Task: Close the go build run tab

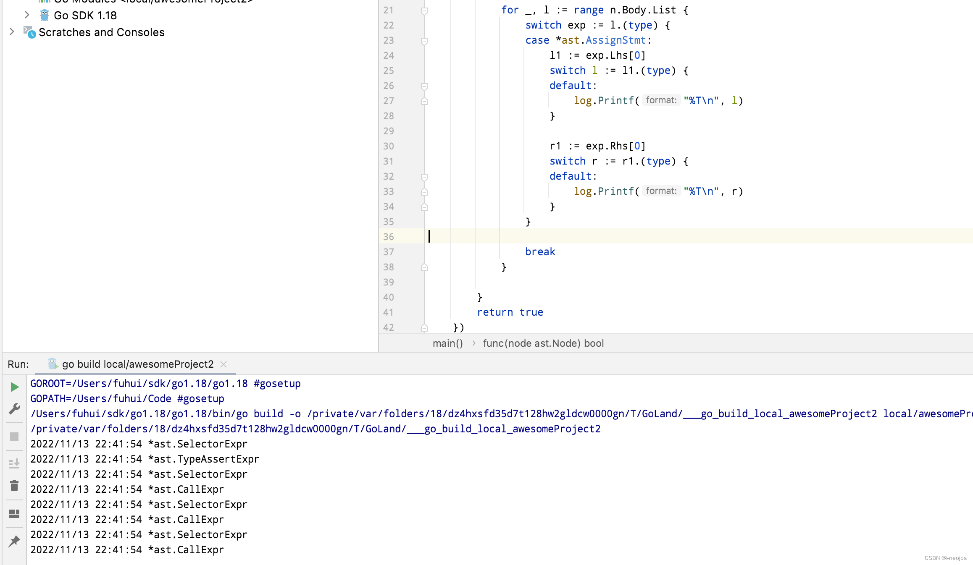Action: point(224,364)
